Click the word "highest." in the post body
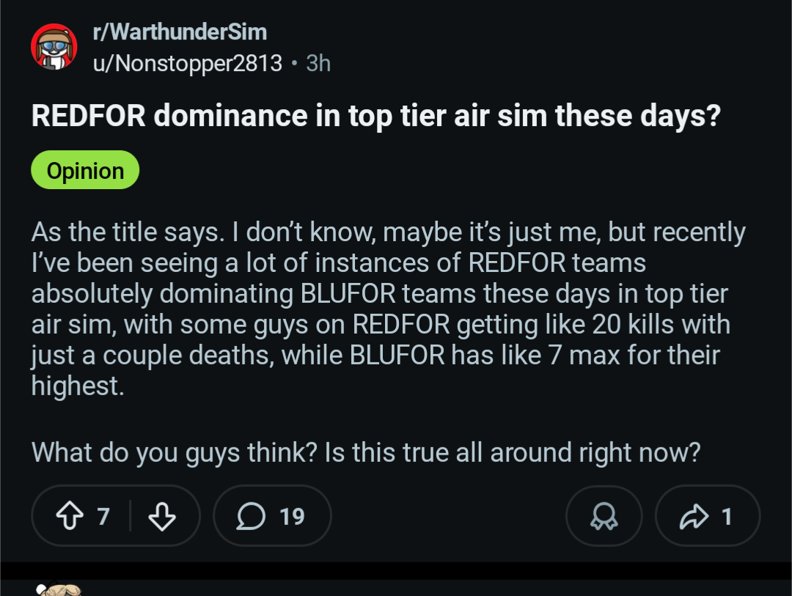 tap(78, 385)
